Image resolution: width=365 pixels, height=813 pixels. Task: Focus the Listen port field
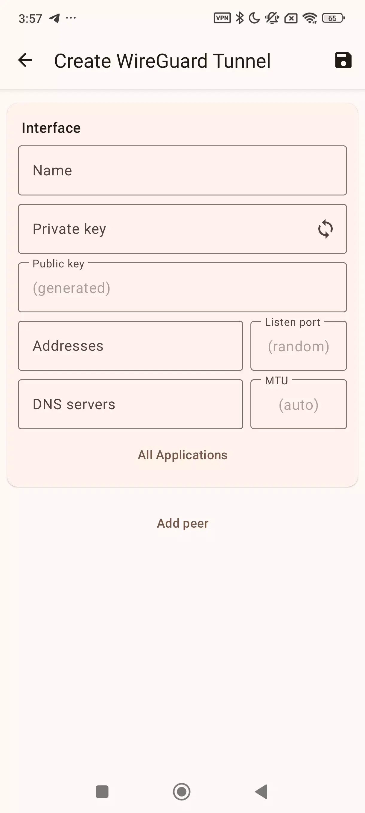click(x=299, y=346)
